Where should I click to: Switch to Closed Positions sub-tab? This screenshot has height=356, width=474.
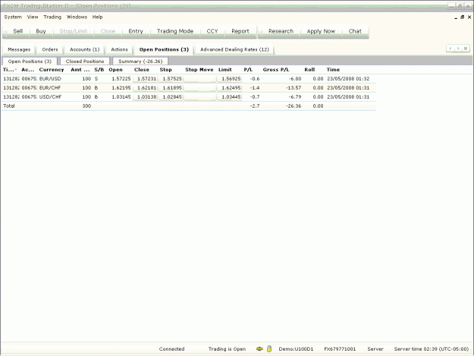pyautogui.click(x=85, y=61)
